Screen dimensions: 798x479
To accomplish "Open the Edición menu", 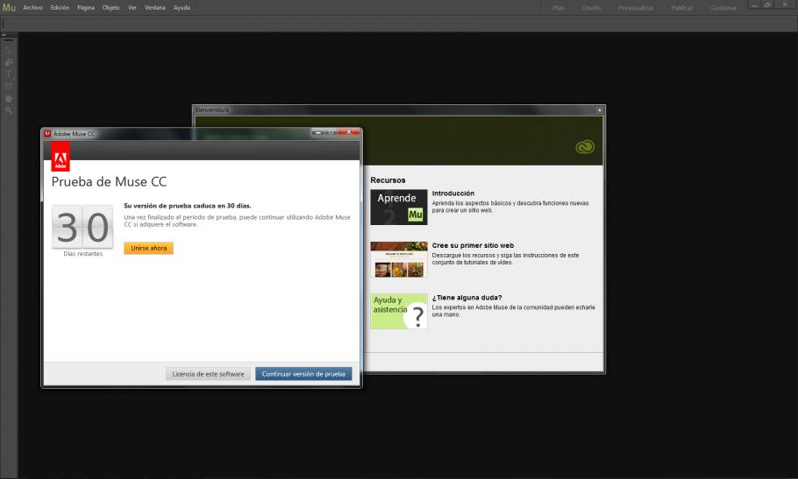I will (60, 8).
